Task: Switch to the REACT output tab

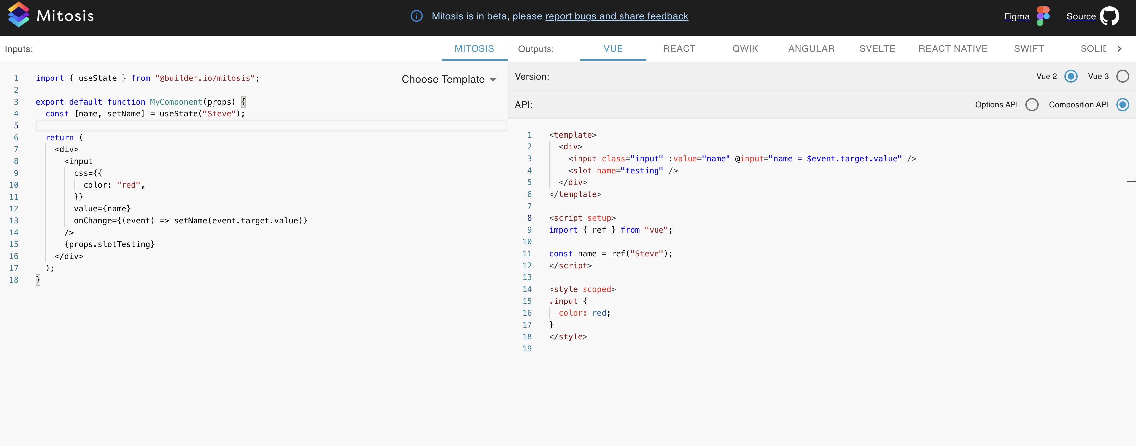Action: pos(679,48)
